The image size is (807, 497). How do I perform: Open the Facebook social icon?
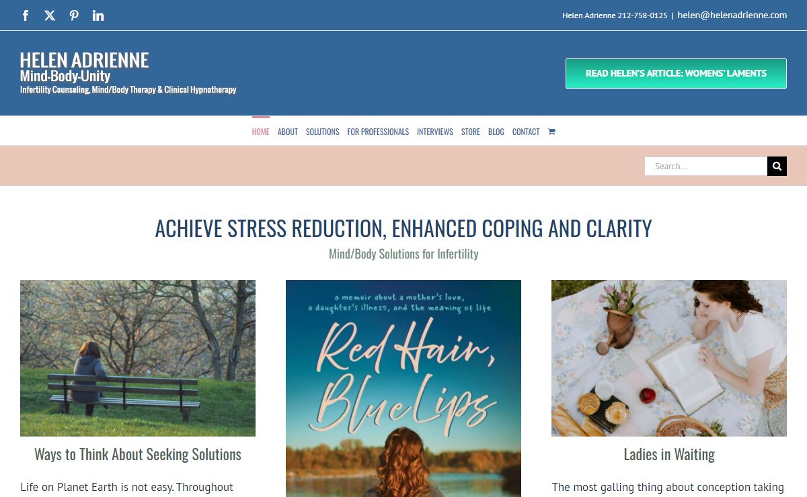[26, 15]
